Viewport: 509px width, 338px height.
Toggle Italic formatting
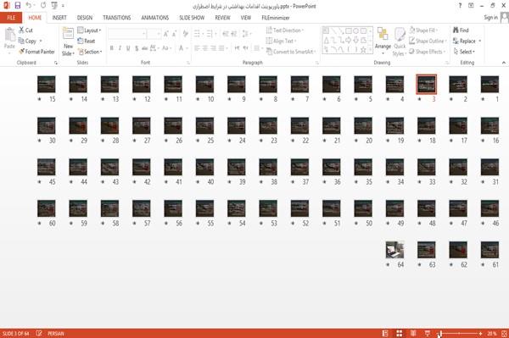[120, 48]
